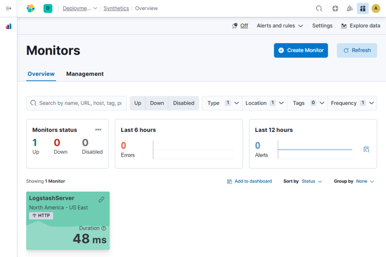The image size is (386, 257).
Task: Focus the monitor search input field
Action: coord(80,103)
